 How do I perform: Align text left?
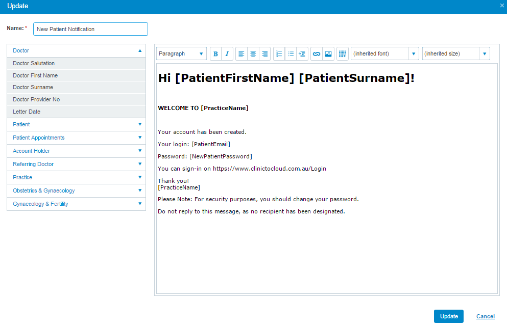(241, 54)
